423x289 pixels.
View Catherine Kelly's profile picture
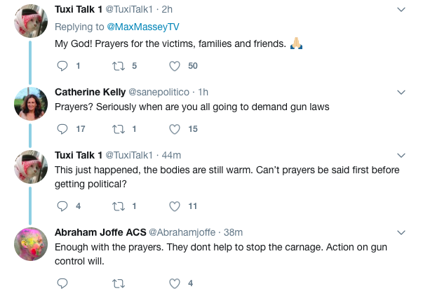31,104
